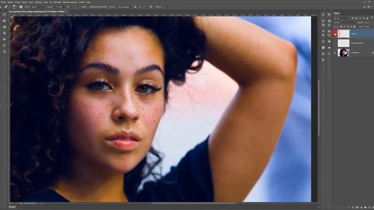374x210 pixels.
Task: Open the layer Opacity percentage field
Action: [x=368, y=22]
